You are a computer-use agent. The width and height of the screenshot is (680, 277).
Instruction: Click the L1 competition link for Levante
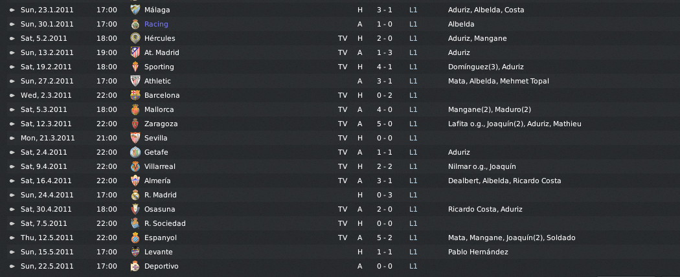pyautogui.click(x=413, y=252)
